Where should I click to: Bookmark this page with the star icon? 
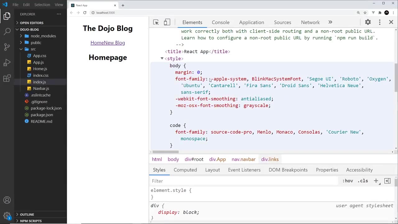click(365, 13)
